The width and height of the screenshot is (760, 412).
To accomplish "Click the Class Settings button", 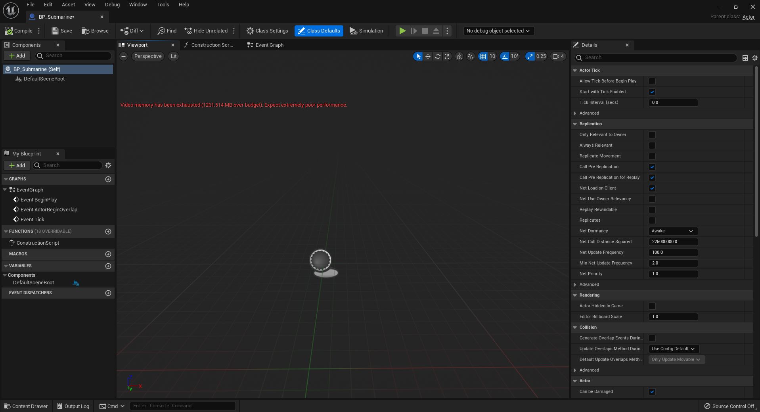I will tap(267, 31).
